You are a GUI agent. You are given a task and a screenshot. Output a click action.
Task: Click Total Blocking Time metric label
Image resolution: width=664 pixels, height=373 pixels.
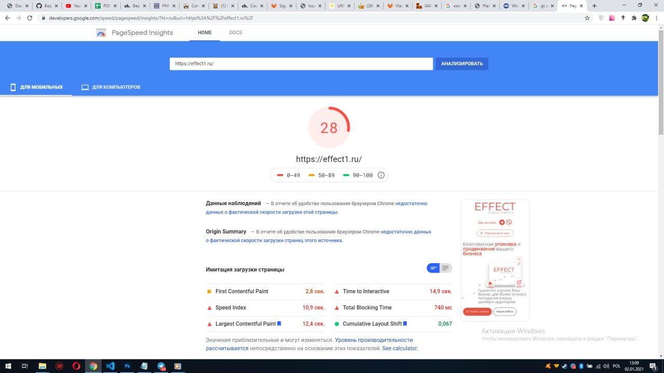pyautogui.click(x=367, y=308)
